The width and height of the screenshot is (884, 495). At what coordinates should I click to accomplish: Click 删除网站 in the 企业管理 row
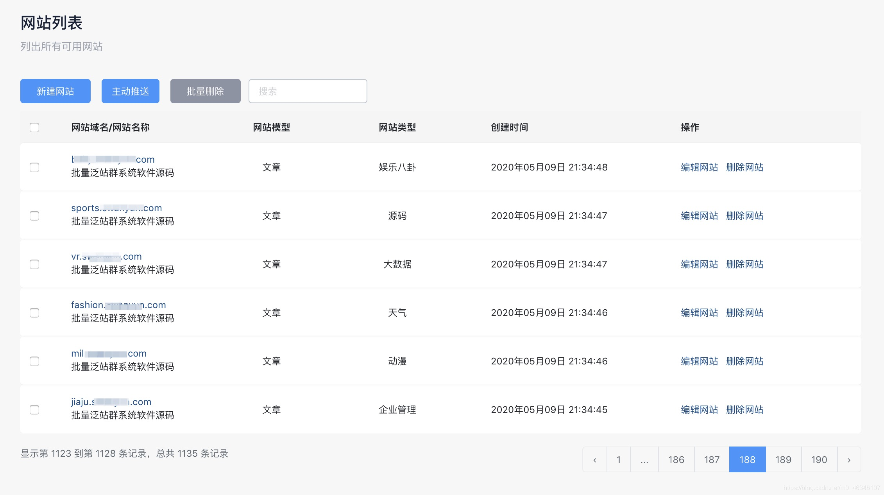(745, 410)
